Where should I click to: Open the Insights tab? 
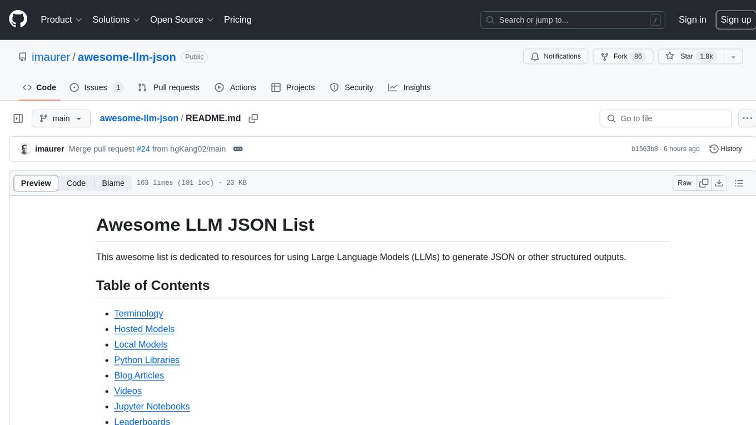click(409, 87)
